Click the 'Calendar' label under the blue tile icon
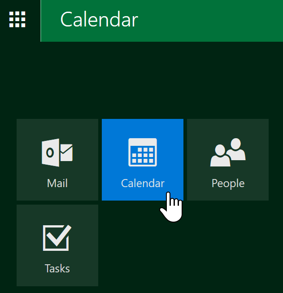 143,184
